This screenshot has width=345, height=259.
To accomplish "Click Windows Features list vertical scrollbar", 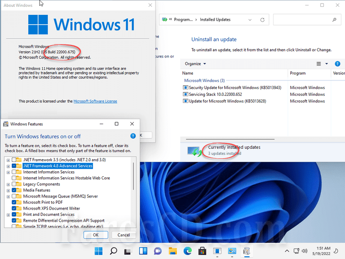I will (133, 176).
